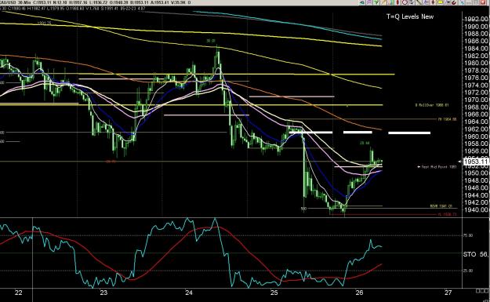Screen dimensions: 490x302
Task: Click the colored bars chart-type icon
Action: tap(390, 2)
